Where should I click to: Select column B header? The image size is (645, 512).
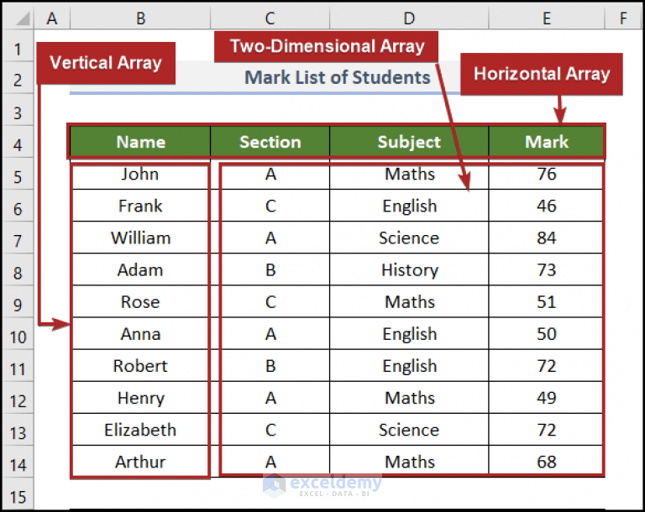point(140,18)
